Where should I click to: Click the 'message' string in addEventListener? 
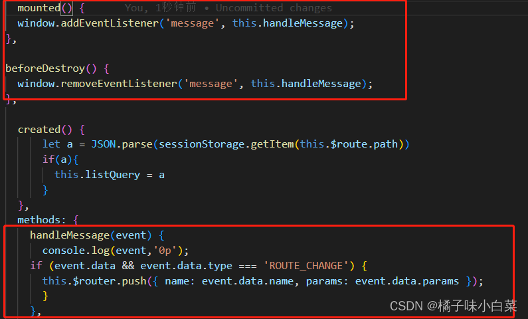pos(193,23)
